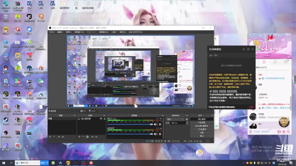Open Help menu in OBS
Image resolution: width=296 pixels, height=166 pixels.
click(122, 32)
